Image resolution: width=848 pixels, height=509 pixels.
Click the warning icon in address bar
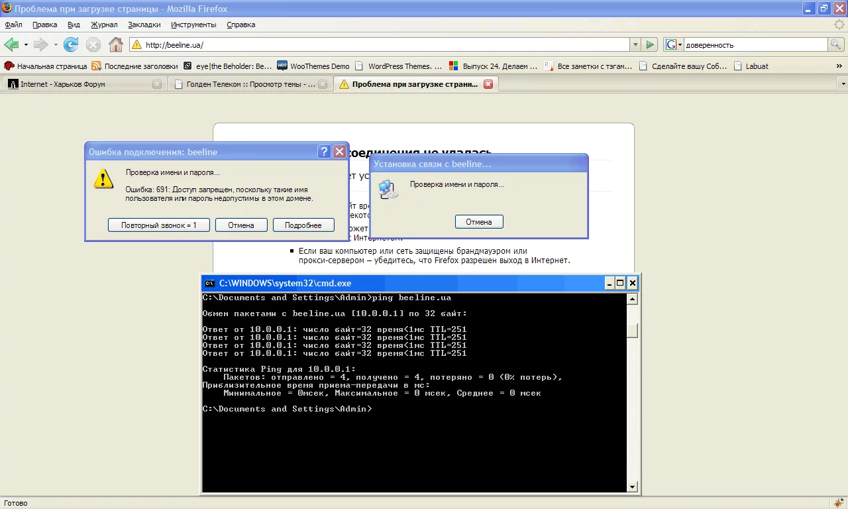coord(136,45)
